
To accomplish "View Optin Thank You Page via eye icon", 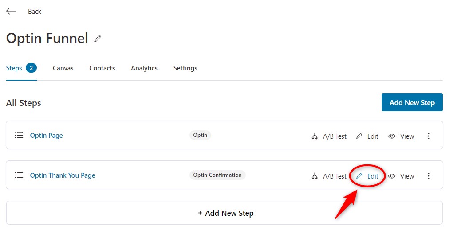I will point(392,176).
